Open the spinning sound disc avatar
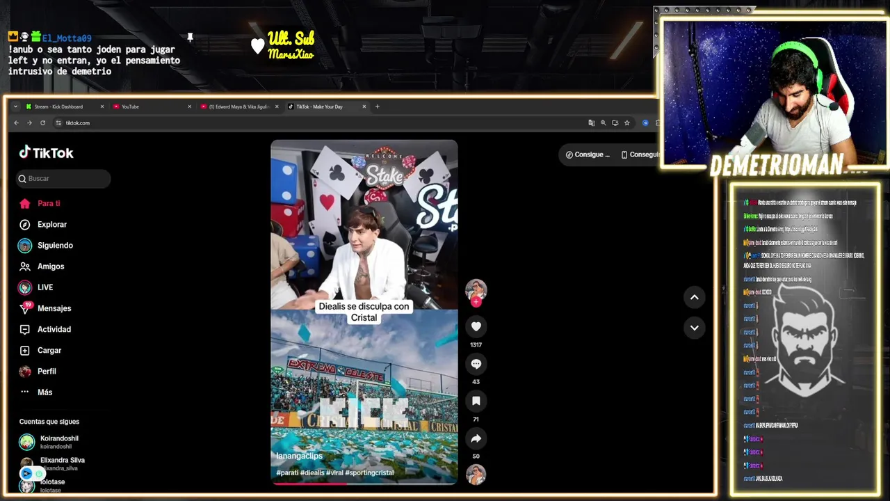The width and height of the screenshot is (890, 501). [476, 475]
